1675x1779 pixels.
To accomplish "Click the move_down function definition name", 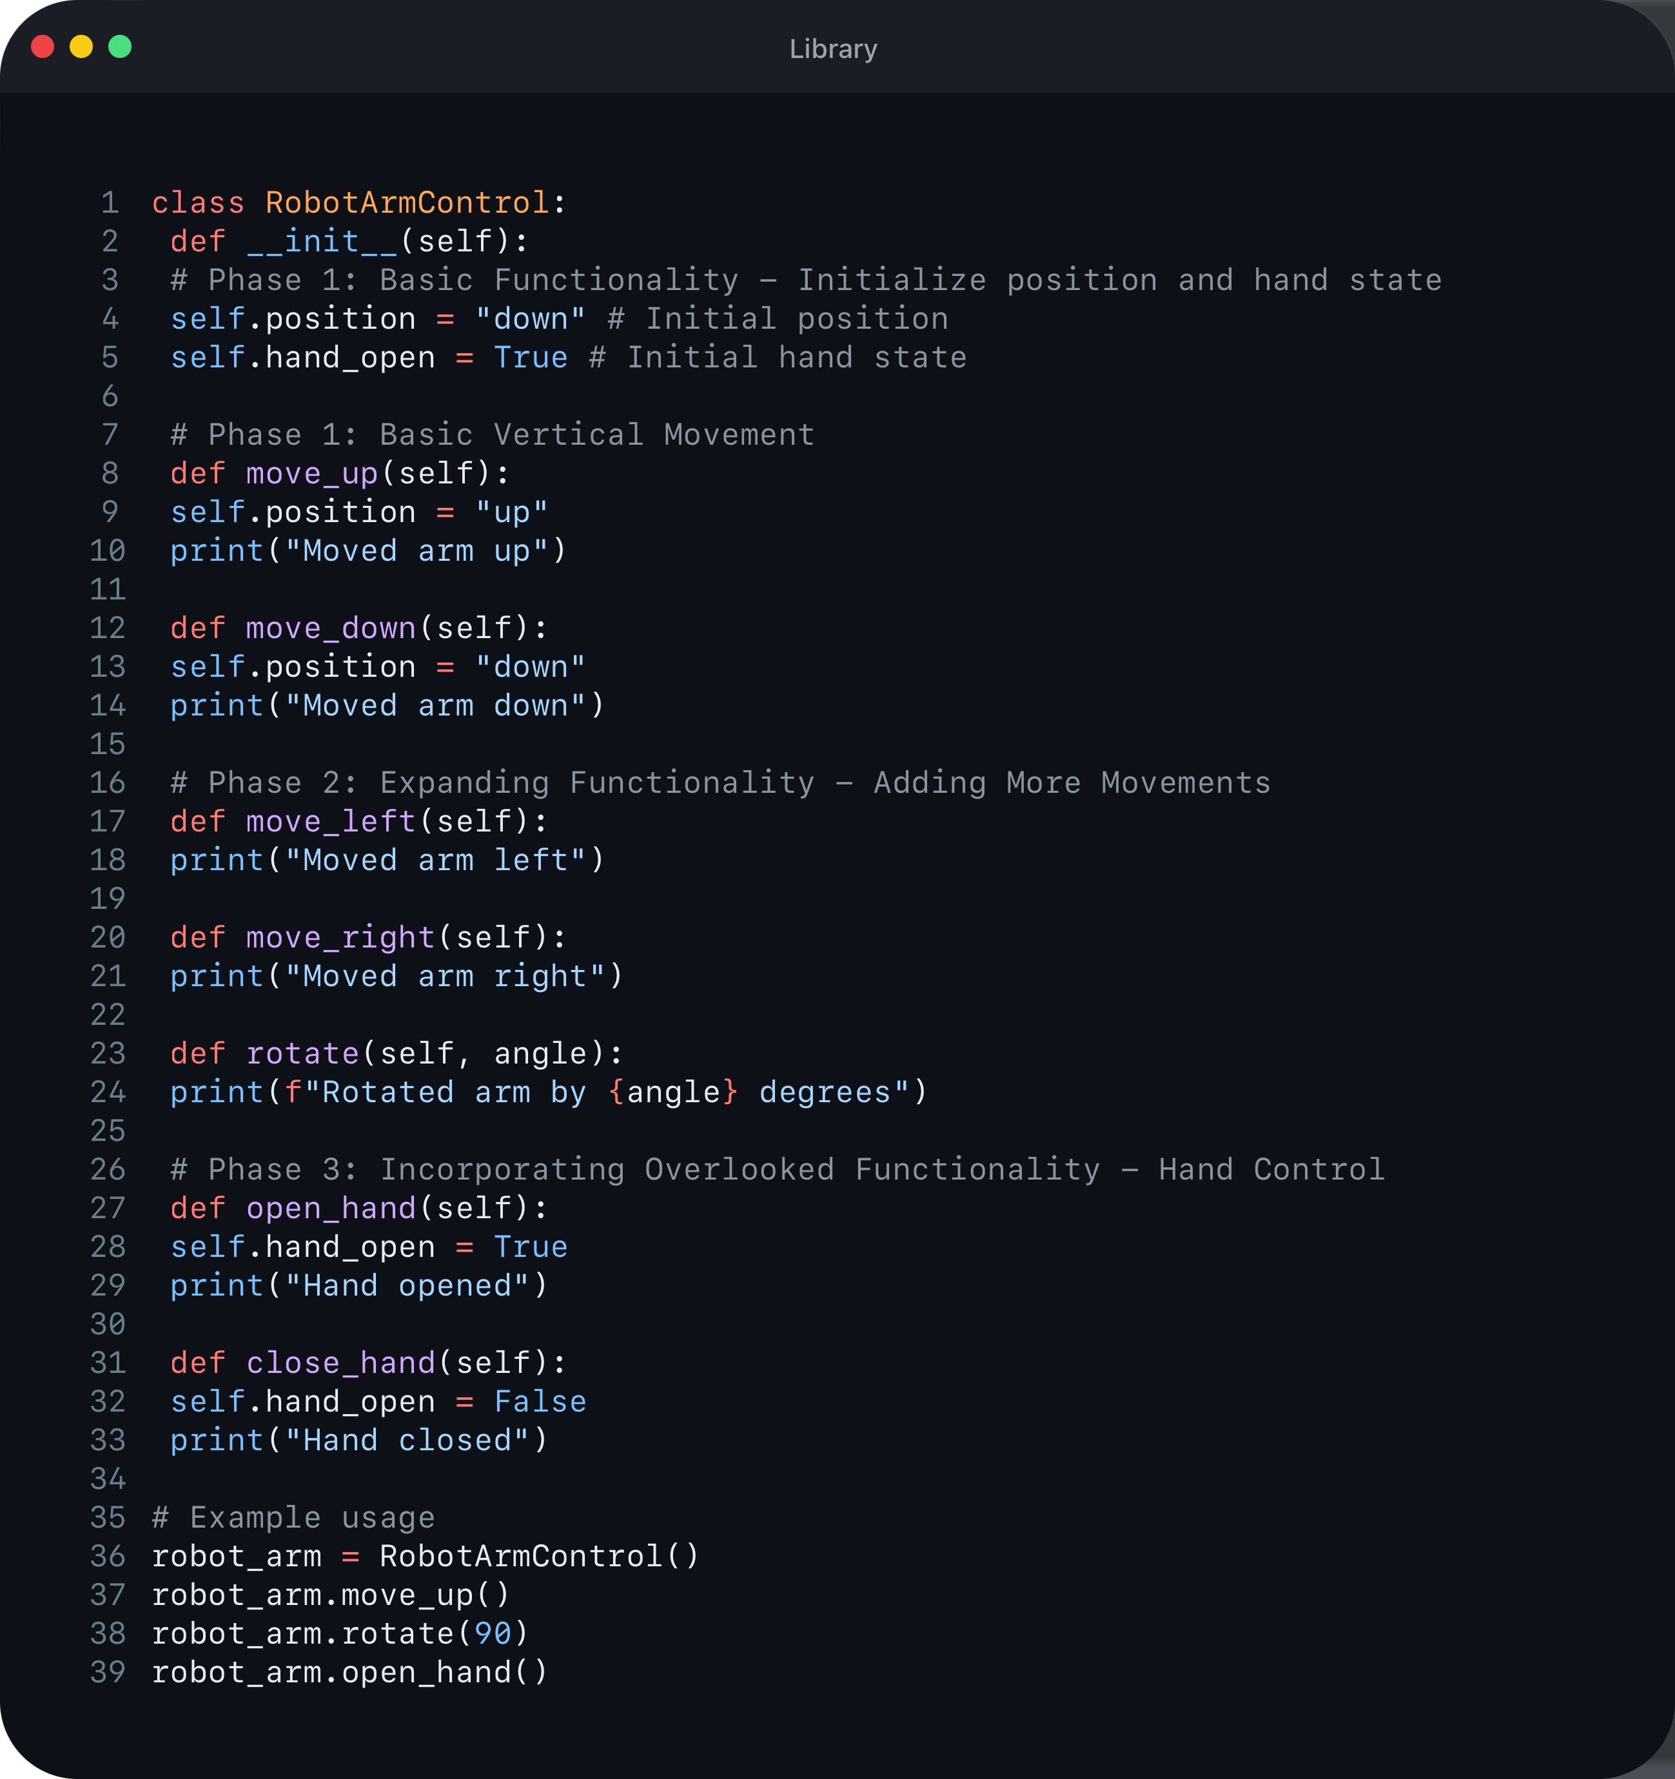I will pos(331,628).
